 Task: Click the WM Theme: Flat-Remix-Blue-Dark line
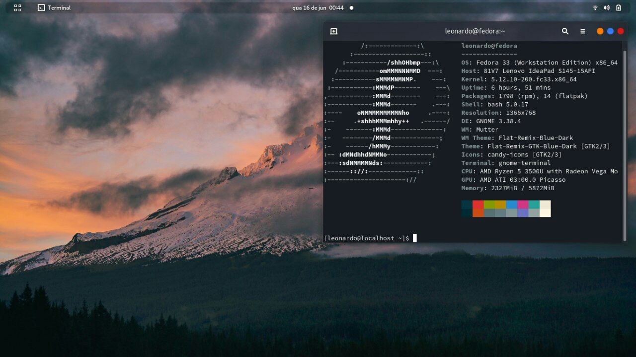[x=517, y=138]
